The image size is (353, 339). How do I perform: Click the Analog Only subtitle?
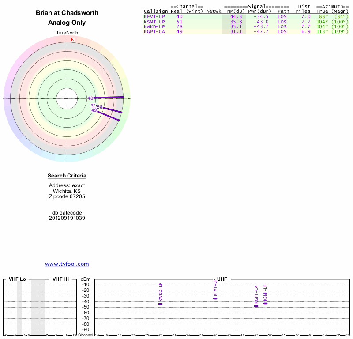coord(67,23)
